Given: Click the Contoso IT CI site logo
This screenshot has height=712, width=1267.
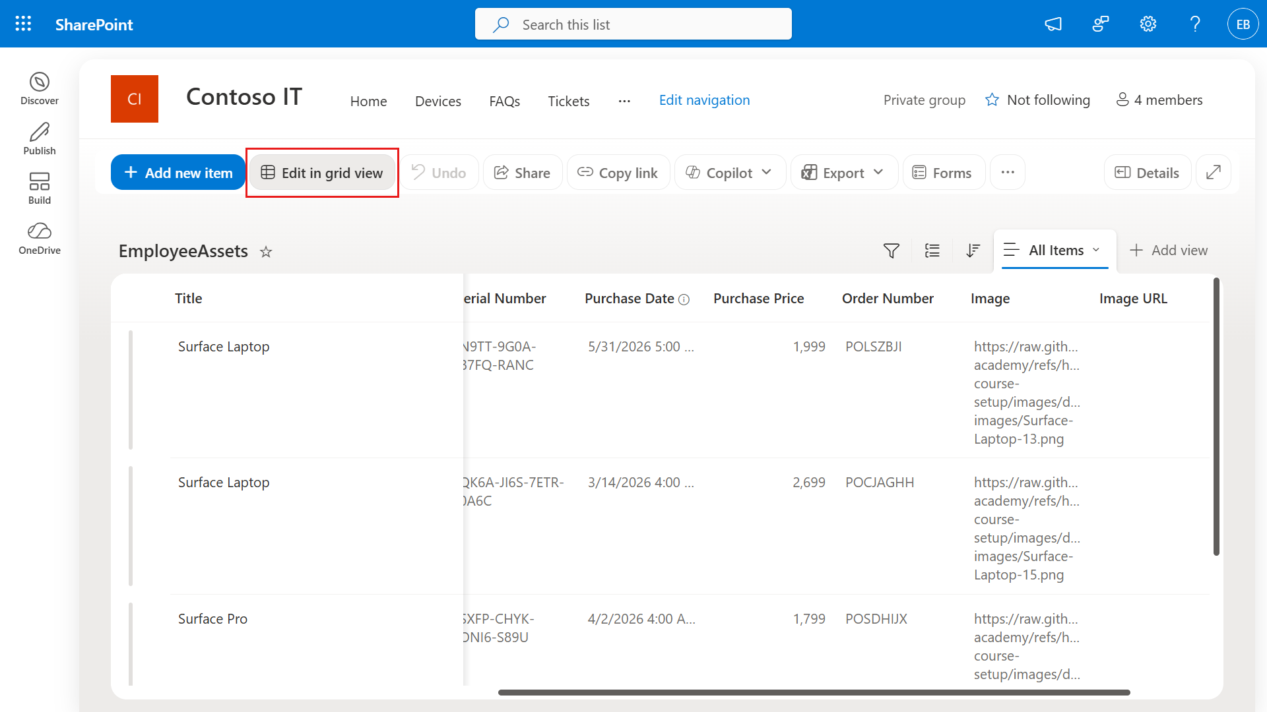Looking at the screenshot, I should 135,99.
